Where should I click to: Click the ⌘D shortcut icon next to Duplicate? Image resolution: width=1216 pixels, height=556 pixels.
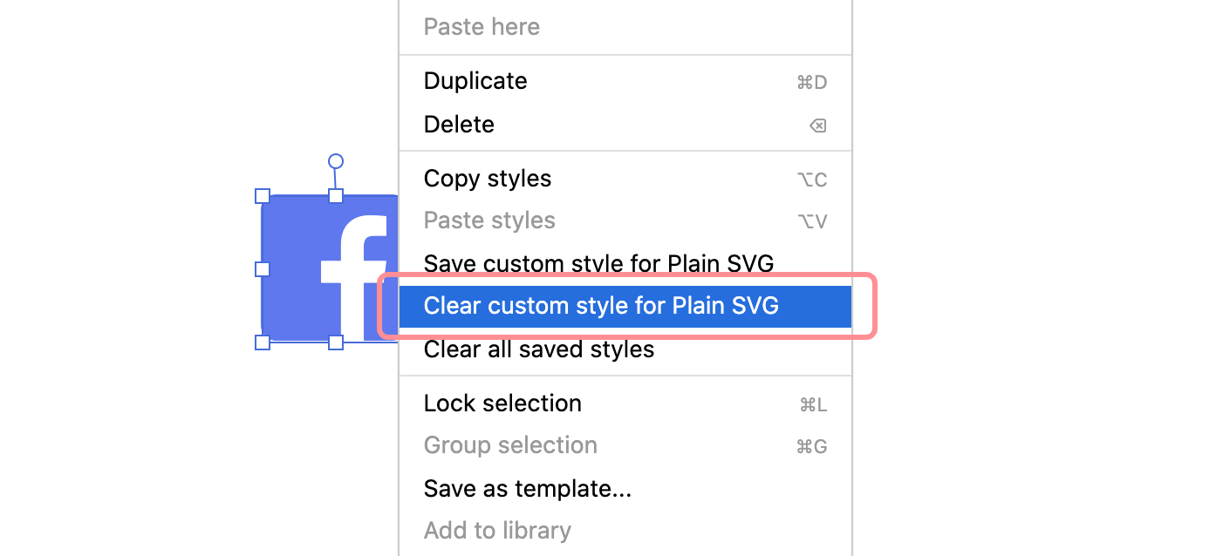point(811,81)
